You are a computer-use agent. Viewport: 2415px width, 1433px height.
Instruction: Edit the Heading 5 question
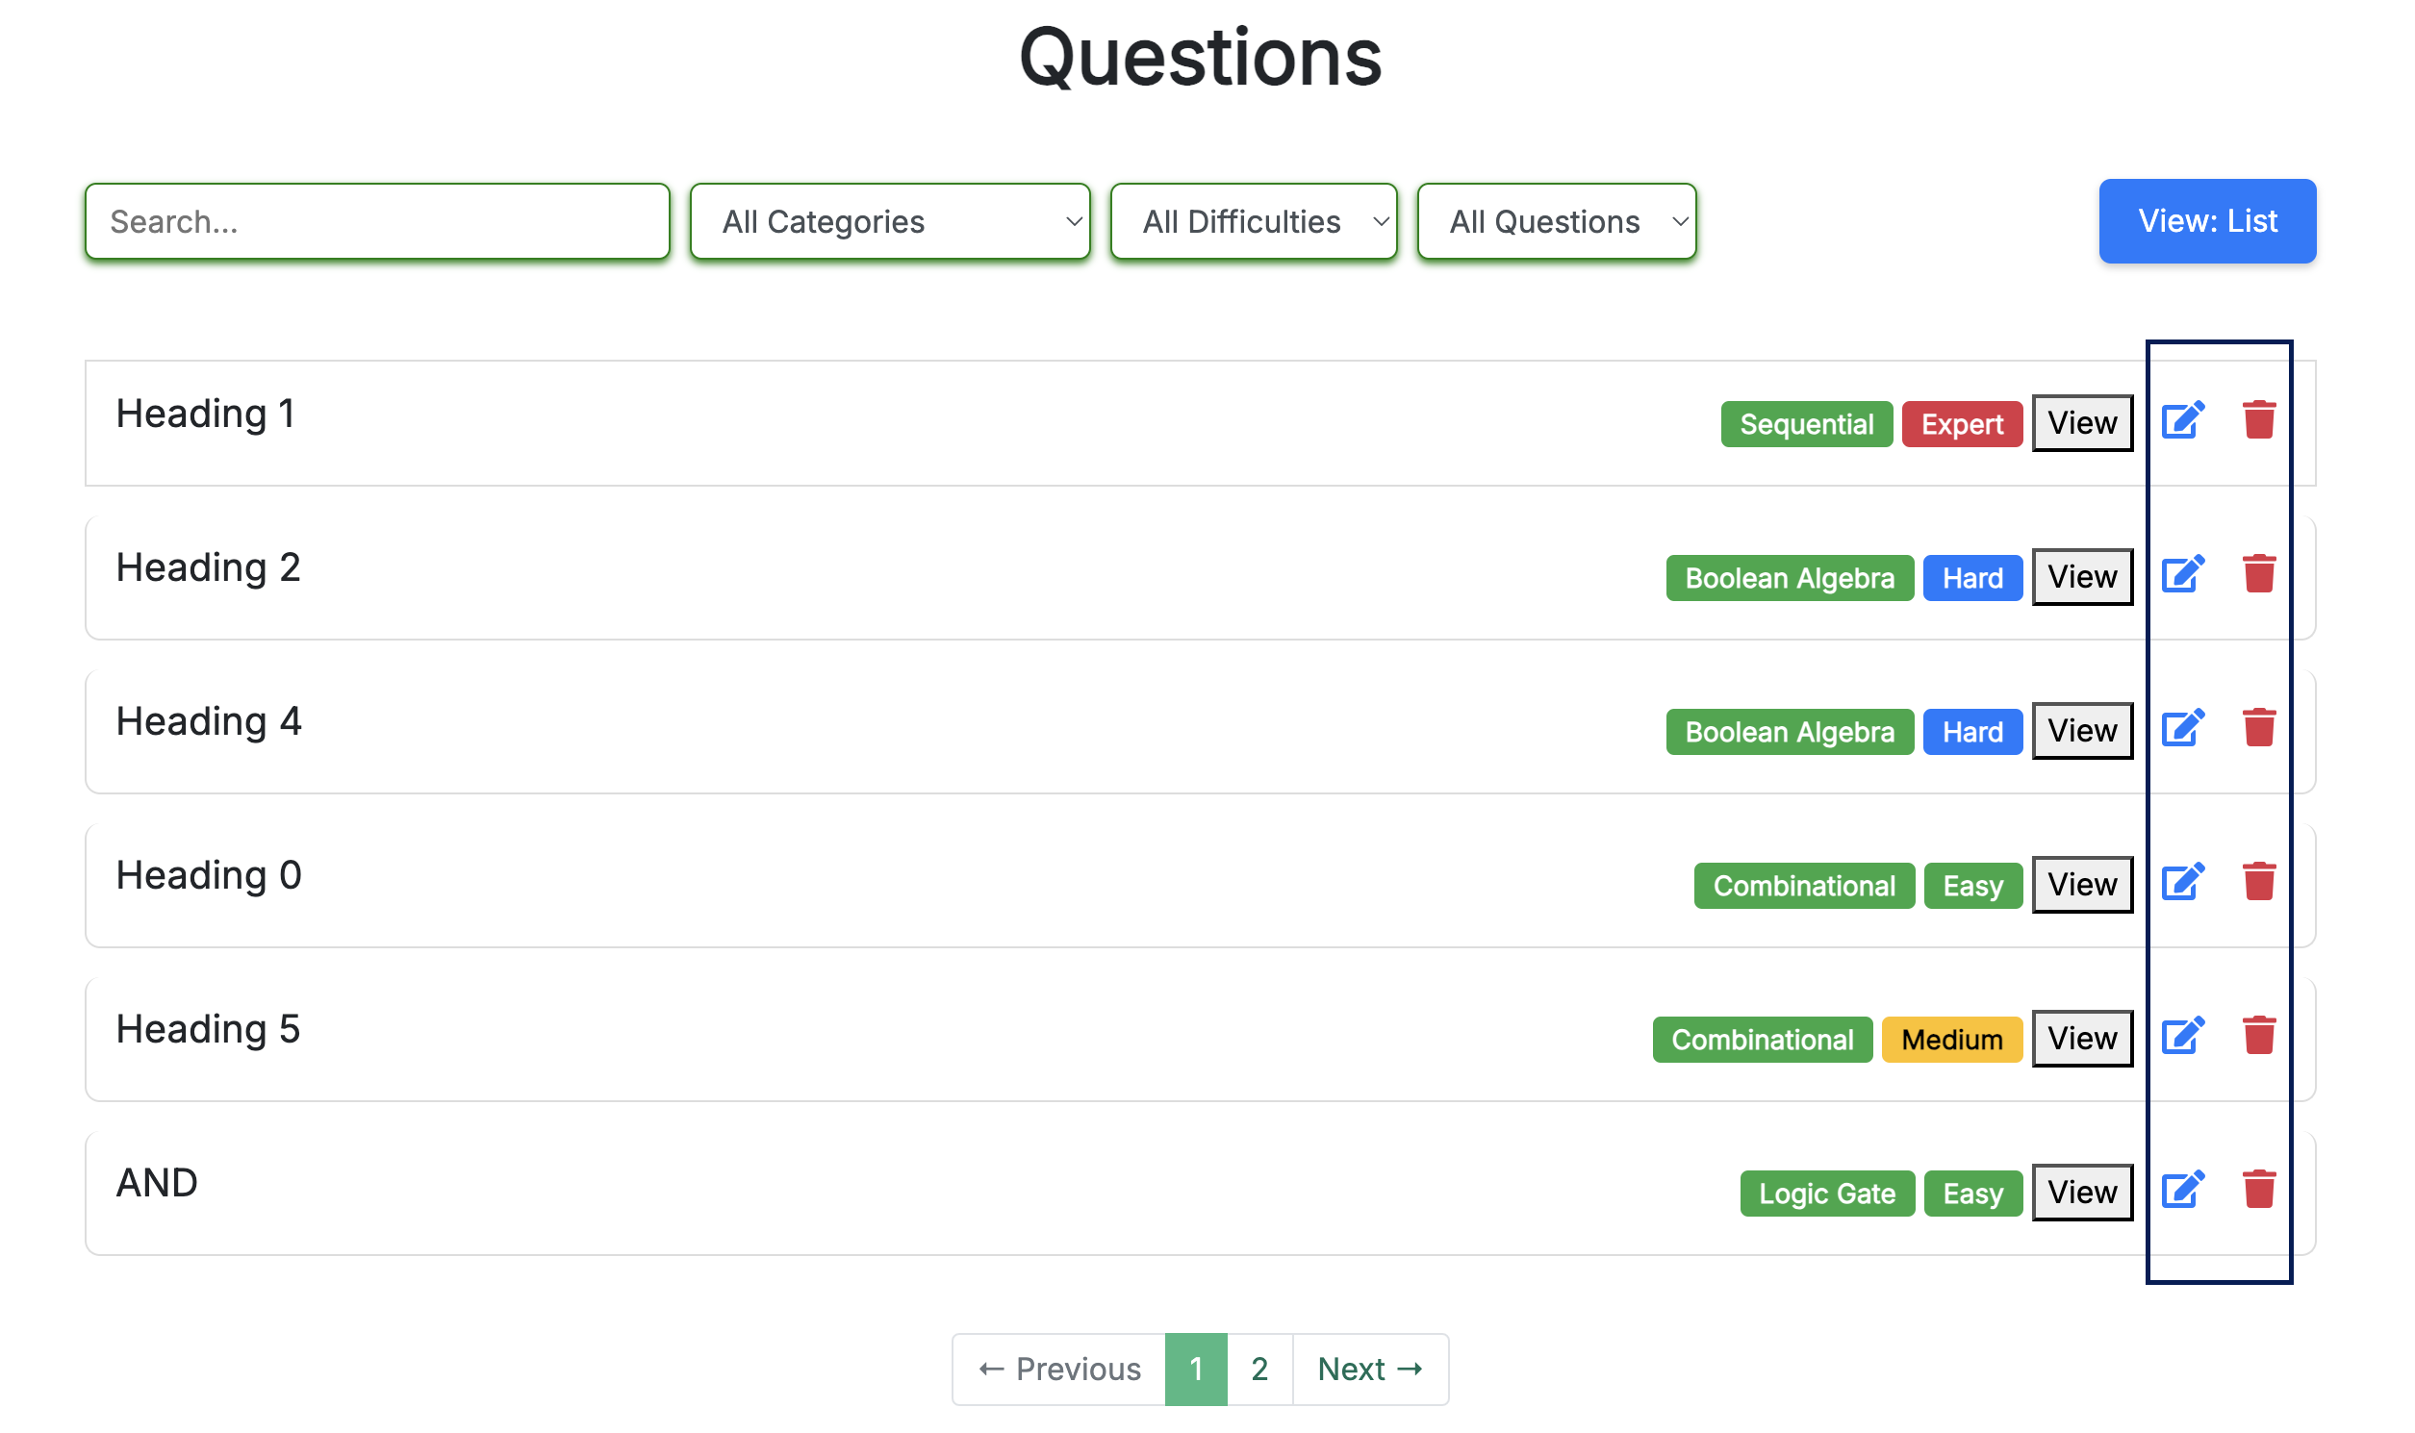coord(2182,1036)
